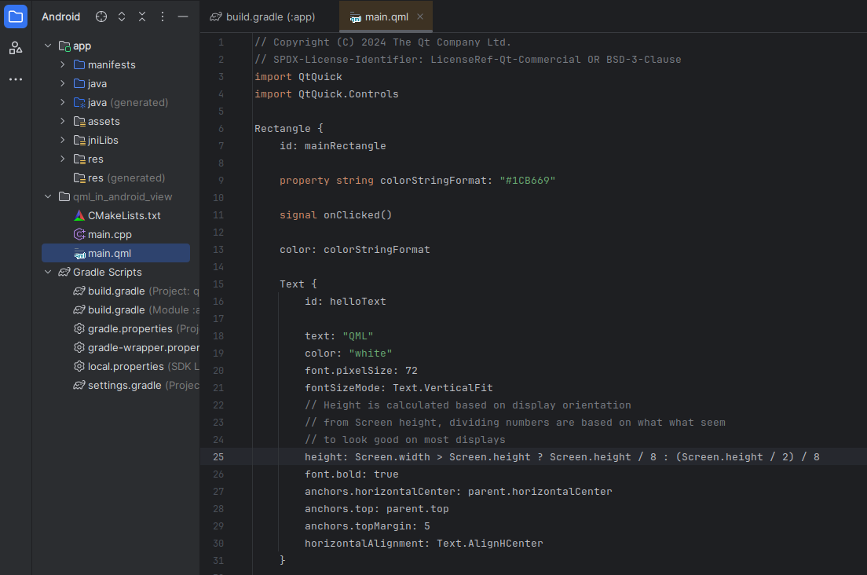Click Collapse All icon in project panel

(x=142, y=16)
